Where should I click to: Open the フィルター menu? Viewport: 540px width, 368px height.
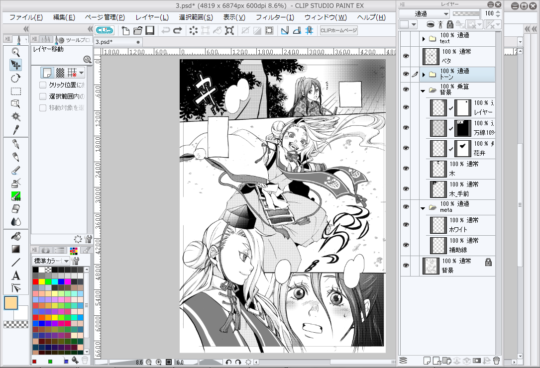pyautogui.click(x=275, y=17)
